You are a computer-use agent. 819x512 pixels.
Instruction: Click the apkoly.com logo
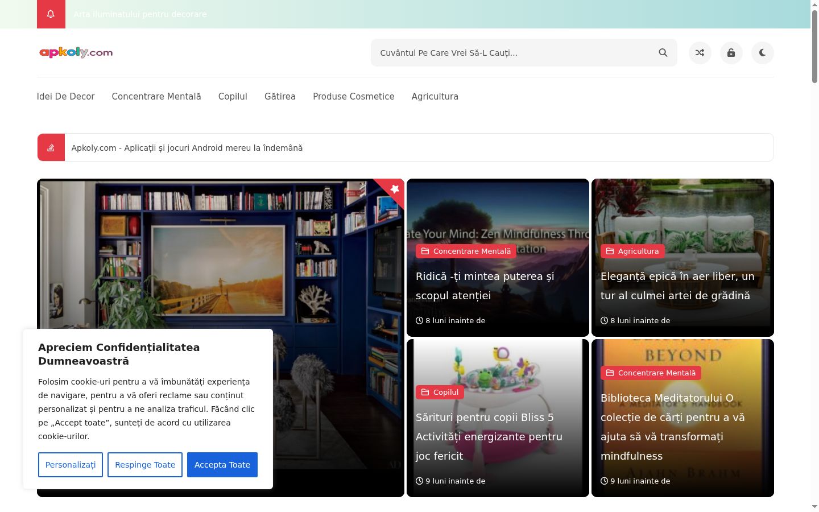click(76, 53)
